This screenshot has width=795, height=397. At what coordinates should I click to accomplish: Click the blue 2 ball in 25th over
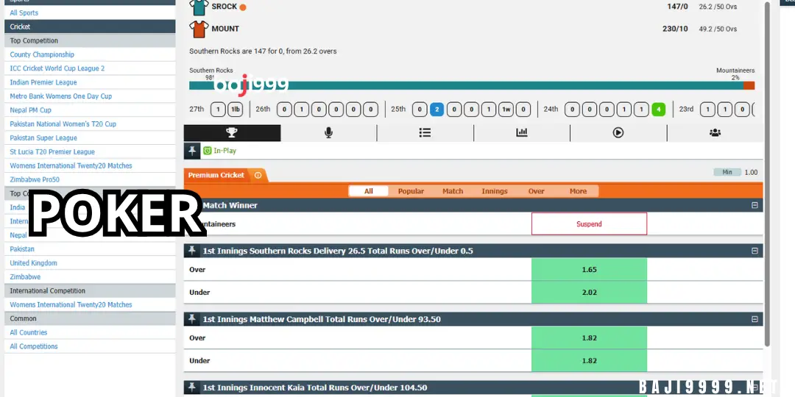pos(437,110)
